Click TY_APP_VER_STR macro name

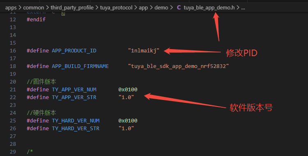click(74, 97)
